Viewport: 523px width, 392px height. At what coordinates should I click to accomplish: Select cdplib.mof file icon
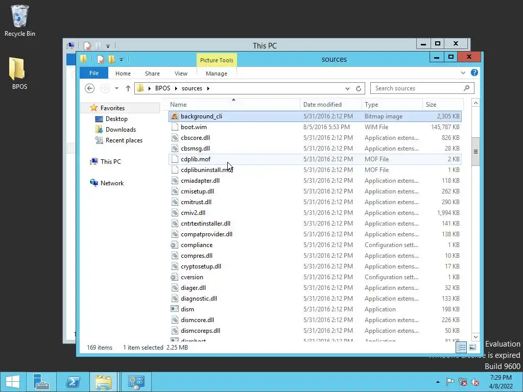[x=175, y=159]
